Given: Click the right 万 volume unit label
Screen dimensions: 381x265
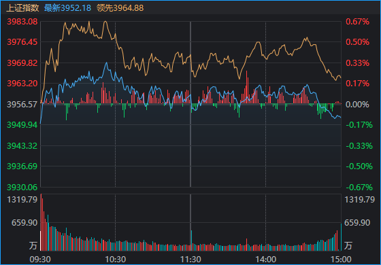Looking at the screenshot, I should click(x=348, y=245).
